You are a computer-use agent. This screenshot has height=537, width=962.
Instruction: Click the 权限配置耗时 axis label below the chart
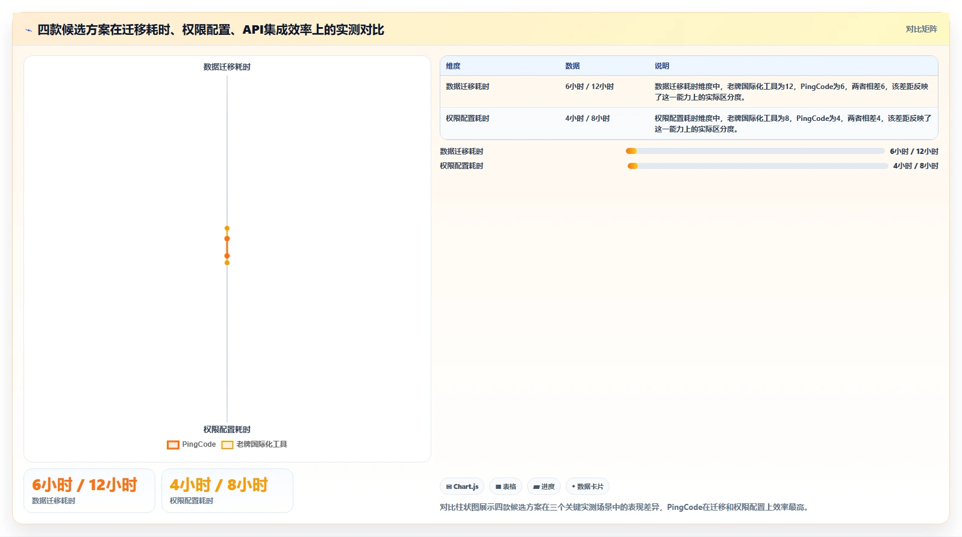pyautogui.click(x=227, y=429)
